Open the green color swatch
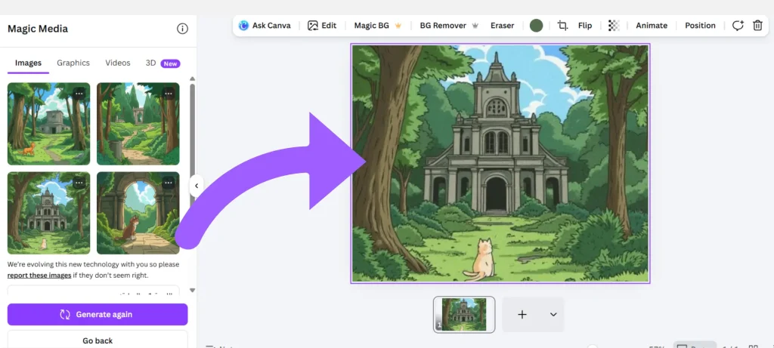774x348 pixels. (536, 26)
